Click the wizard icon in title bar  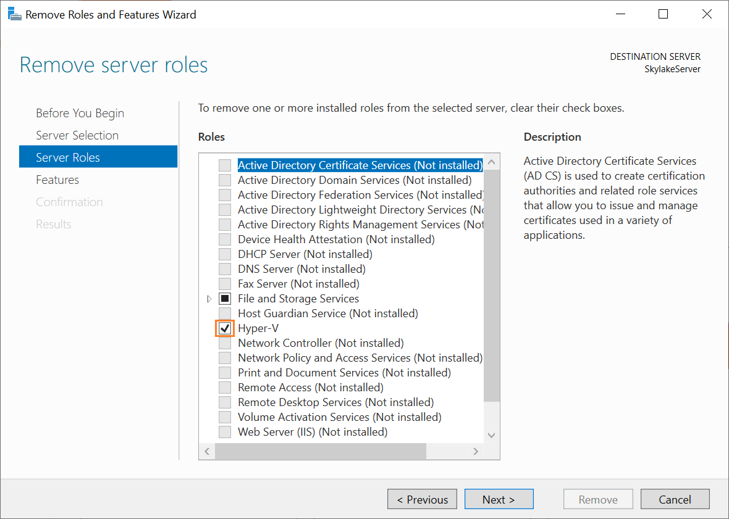15,14
